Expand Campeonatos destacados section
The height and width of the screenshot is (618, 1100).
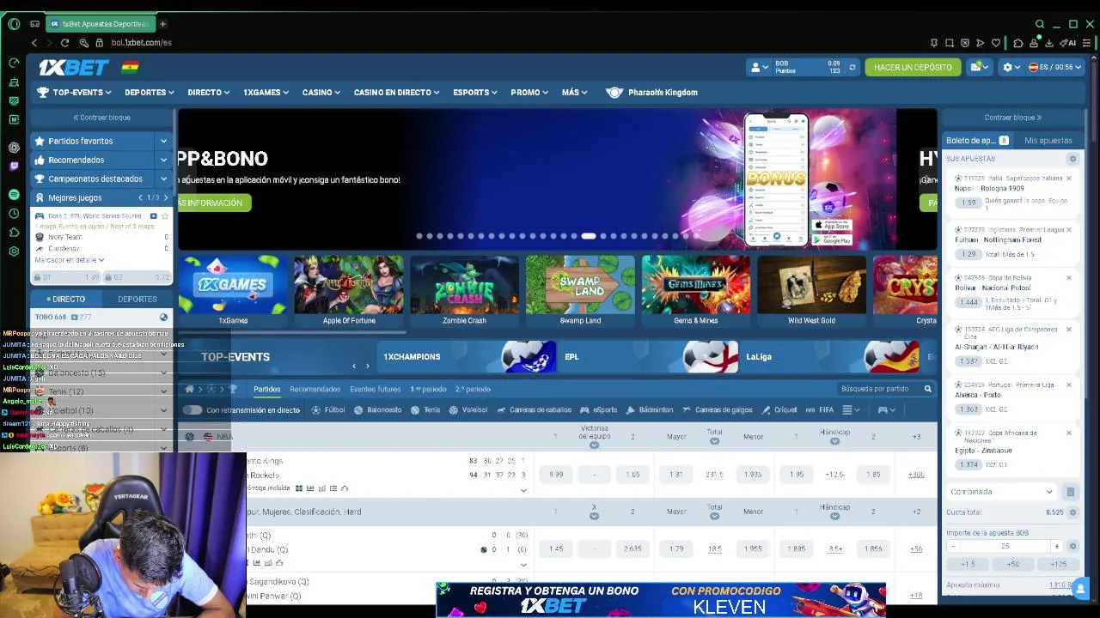pyautogui.click(x=101, y=179)
